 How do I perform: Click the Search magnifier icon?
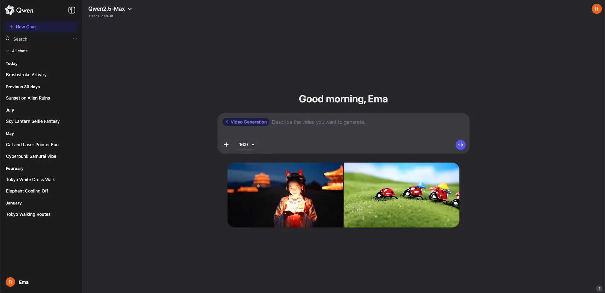pos(8,39)
